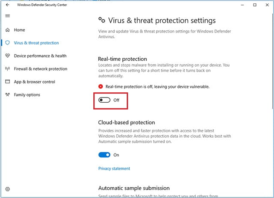The image size is (274, 198).
Task: Click the Firewall antenna icon
Action: click(x=8, y=68)
